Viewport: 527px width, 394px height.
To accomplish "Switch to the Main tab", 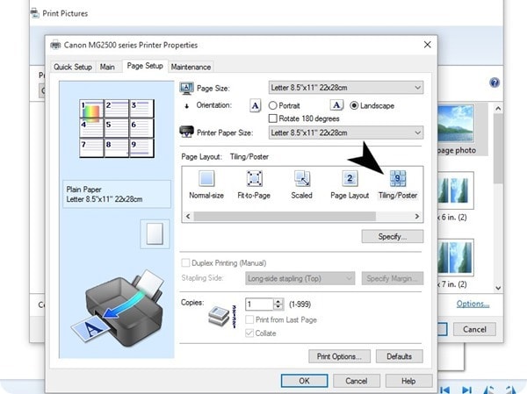I will (107, 67).
